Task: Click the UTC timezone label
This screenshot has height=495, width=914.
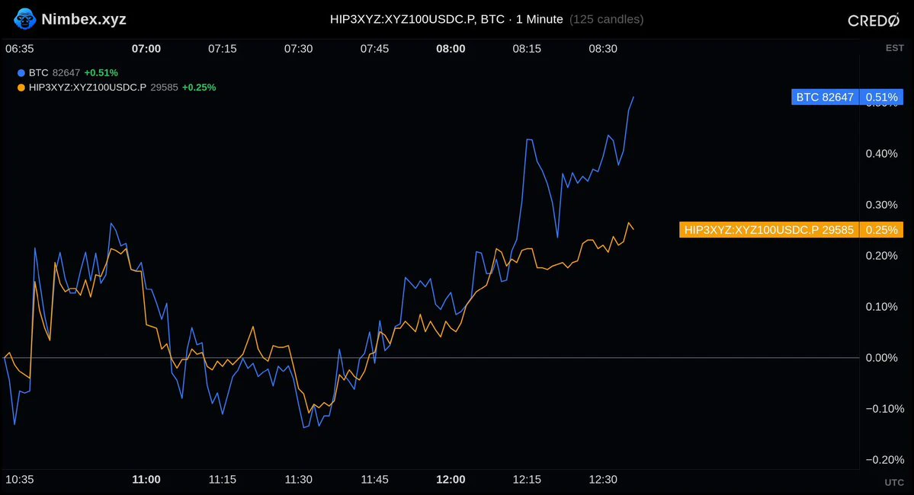Action: pos(894,482)
